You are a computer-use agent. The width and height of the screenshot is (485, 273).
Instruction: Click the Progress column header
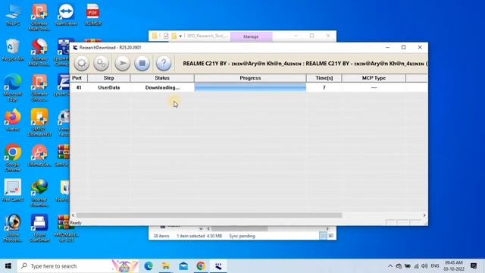click(x=250, y=78)
